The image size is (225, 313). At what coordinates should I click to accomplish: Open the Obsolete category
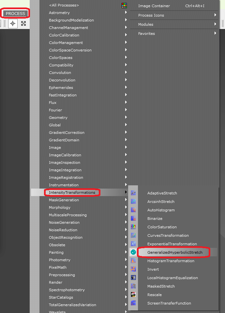click(57, 245)
